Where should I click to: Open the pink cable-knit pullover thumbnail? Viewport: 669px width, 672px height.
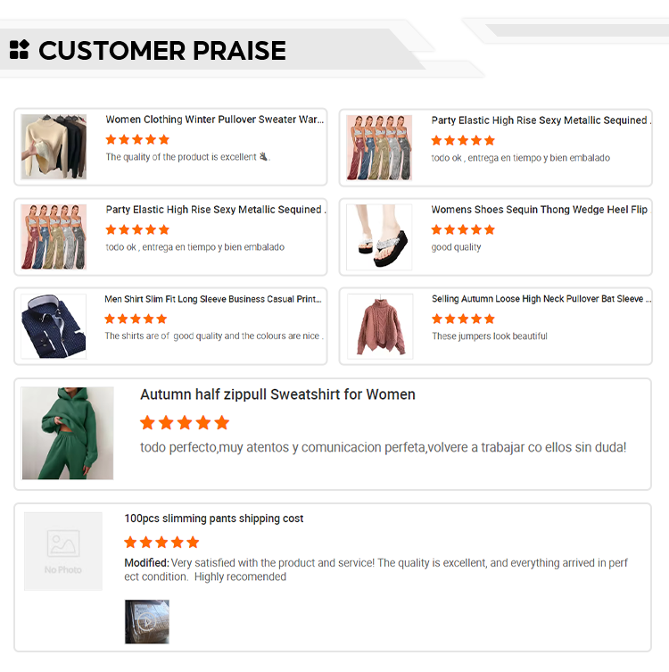click(x=380, y=326)
